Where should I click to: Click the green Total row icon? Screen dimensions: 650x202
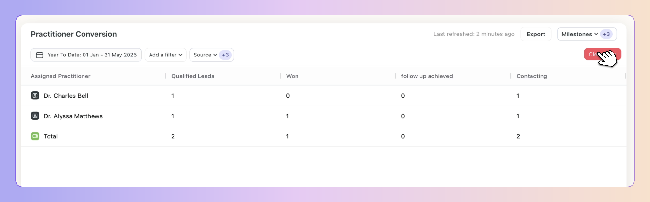[35, 136]
